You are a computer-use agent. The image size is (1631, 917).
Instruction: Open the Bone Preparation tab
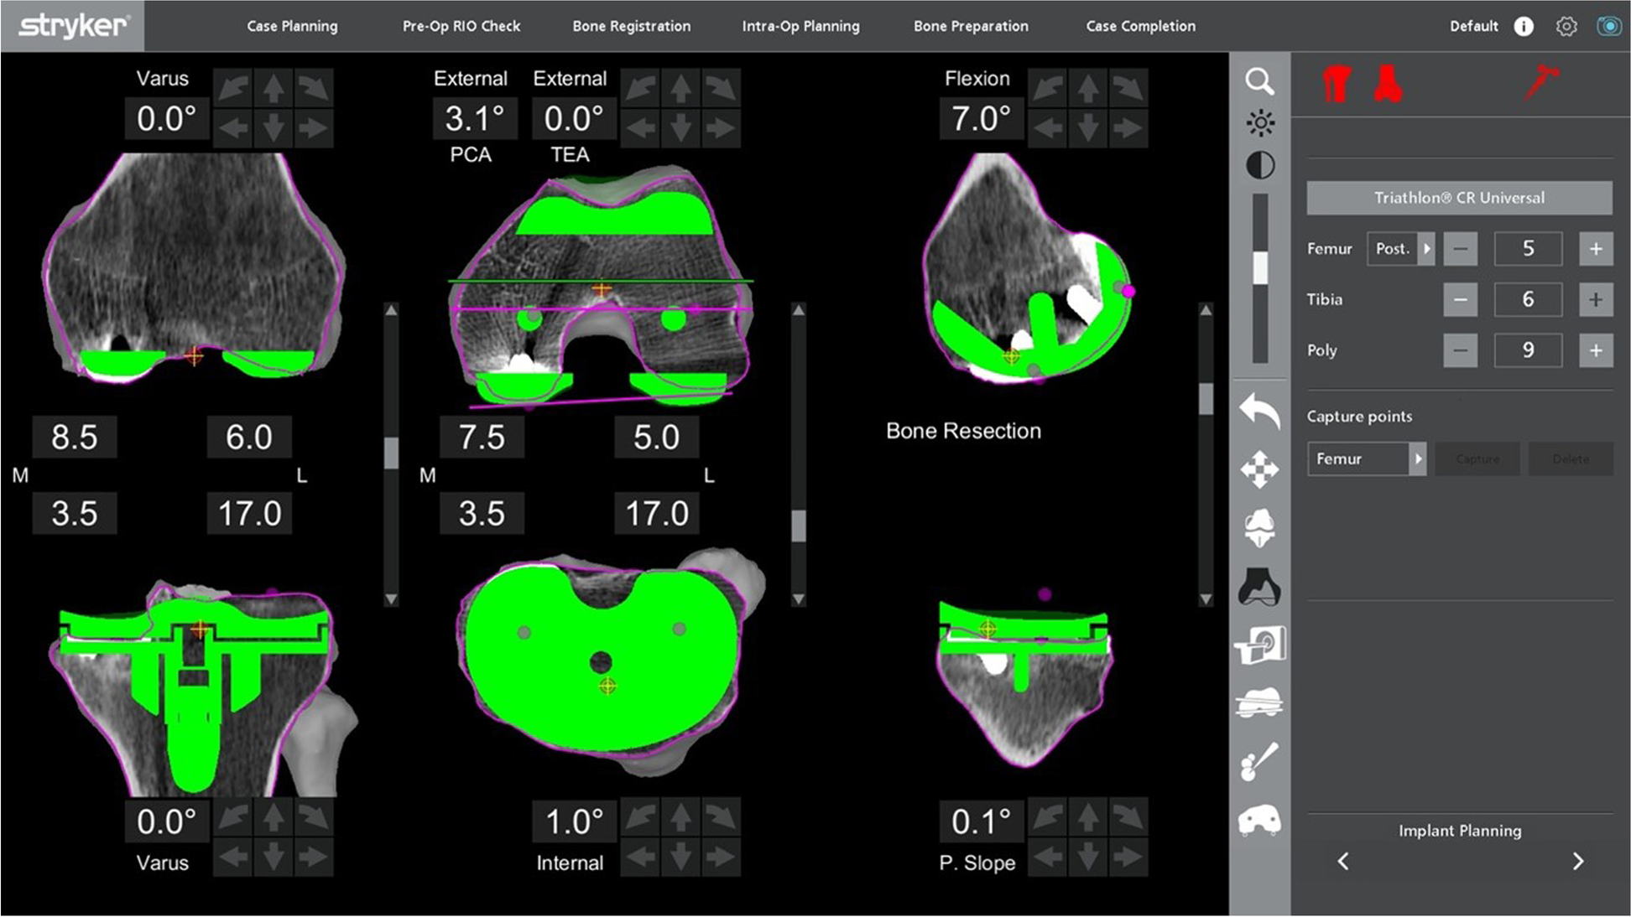tap(971, 26)
